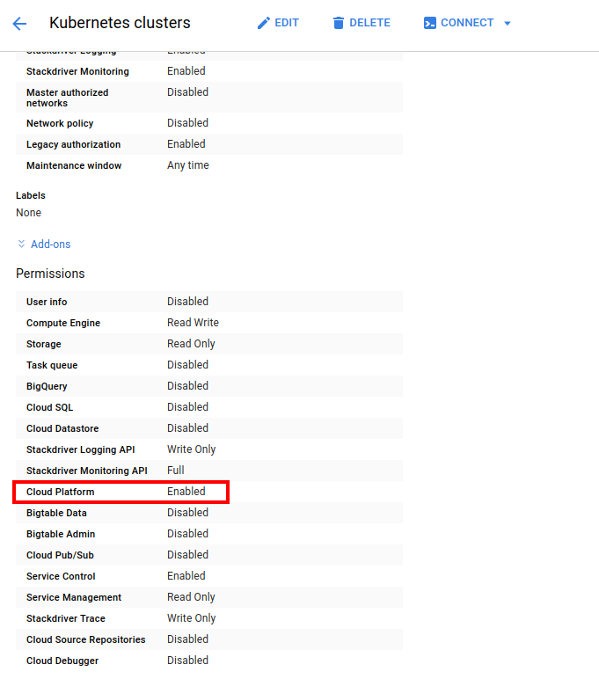Click the Compute Engine Read Write value

[x=193, y=323]
